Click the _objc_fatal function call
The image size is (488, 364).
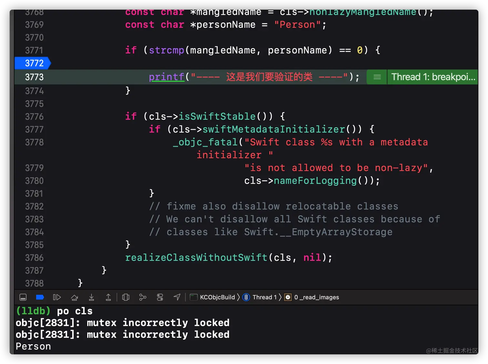pyautogui.click(x=205, y=142)
